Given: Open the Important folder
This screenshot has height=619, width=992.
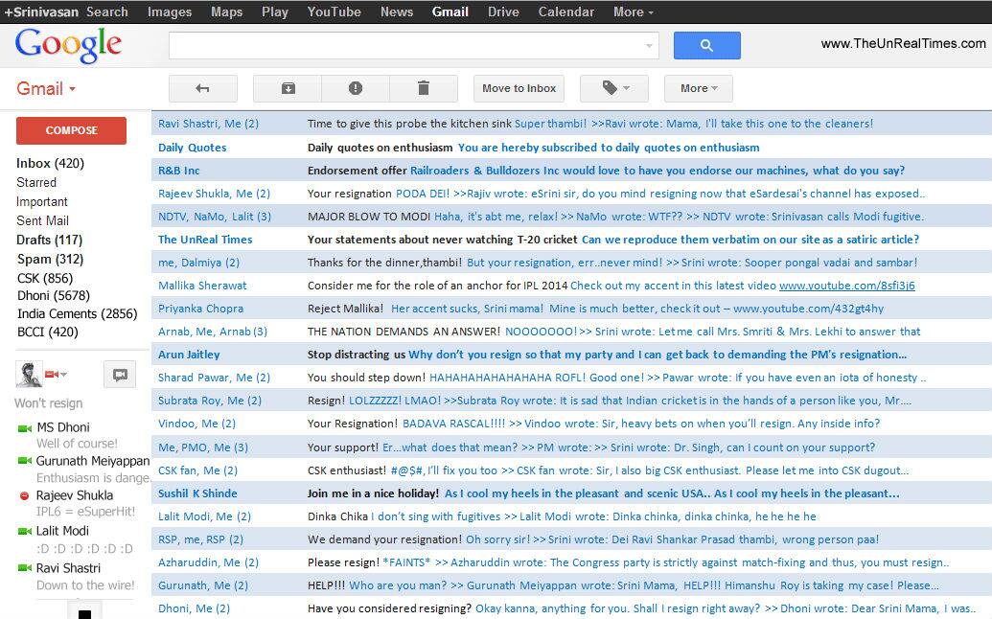Looking at the screenshot, I should (42, 201).
